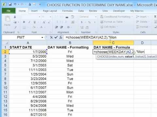Click the Copy icon in the Clipboard group
Screen dimensions: 157x117
click(15, 22)
